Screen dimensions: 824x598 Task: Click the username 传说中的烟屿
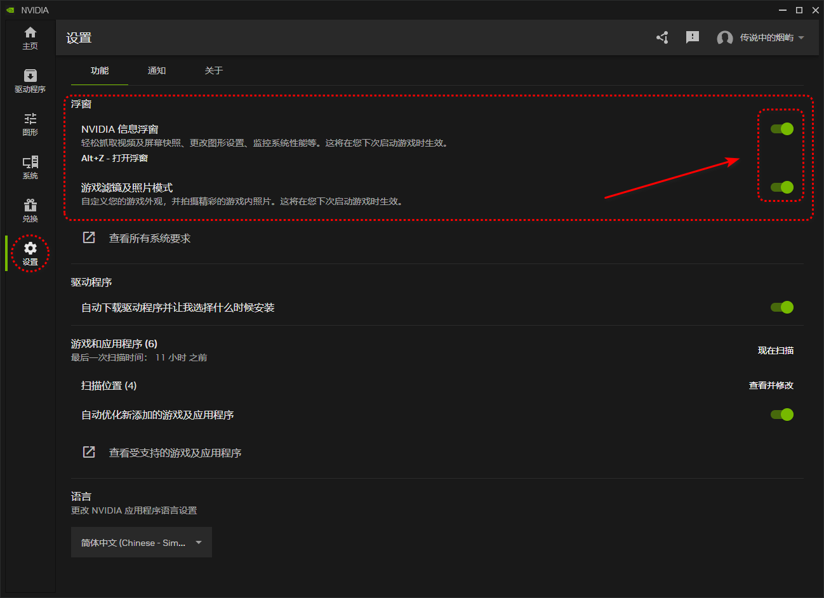pyautogui.click(x=767, y=38)
